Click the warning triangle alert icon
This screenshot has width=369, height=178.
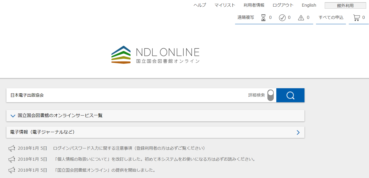click(301, 18)
